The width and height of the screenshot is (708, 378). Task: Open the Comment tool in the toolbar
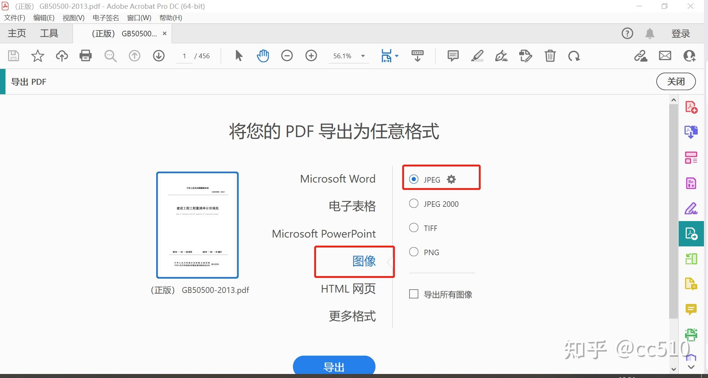point(452,56)
